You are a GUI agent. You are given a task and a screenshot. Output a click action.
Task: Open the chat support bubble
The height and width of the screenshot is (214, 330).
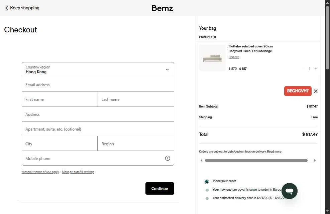coord(290,191)
